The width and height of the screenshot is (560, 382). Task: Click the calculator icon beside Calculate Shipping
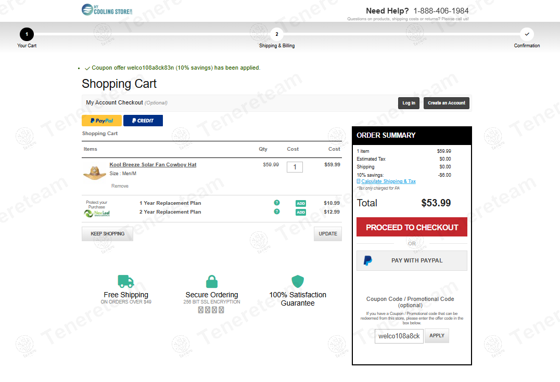359,181
